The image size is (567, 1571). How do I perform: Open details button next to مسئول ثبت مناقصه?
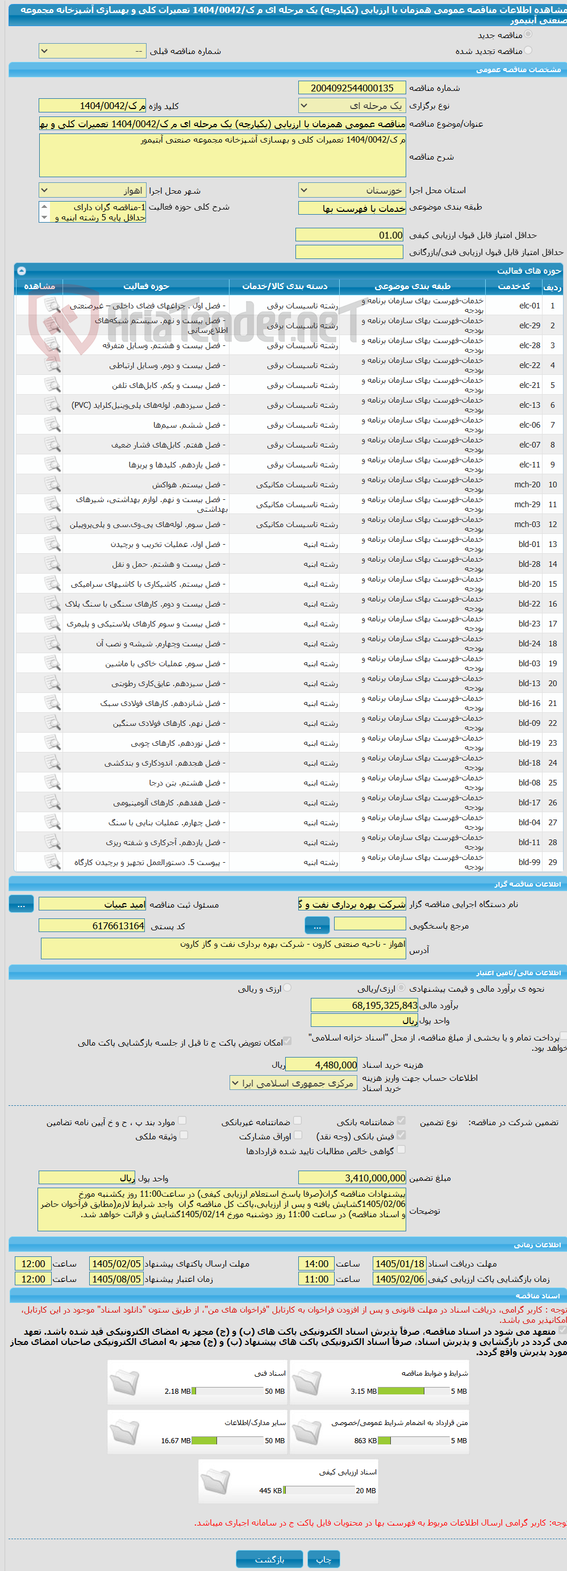pos(22,904)
